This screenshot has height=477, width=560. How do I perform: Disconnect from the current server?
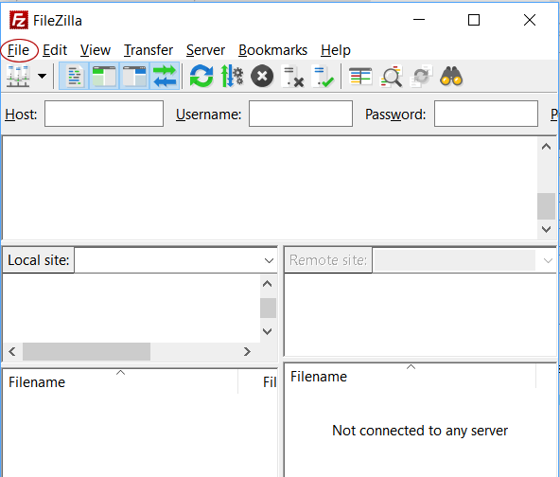(292, 76)
